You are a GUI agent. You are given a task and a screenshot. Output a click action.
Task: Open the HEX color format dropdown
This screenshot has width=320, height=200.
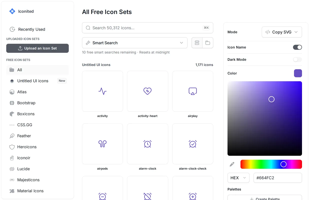click(x=238, y=178)
